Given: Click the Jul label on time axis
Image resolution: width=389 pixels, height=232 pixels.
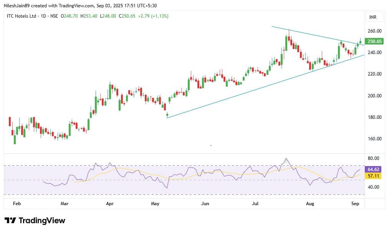Looking at the screenshot, I should tap(255, 204).
